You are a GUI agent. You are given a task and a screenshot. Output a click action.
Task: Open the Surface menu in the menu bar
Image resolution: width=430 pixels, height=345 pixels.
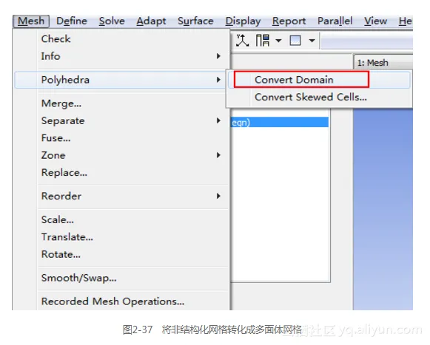coord(195,21)
